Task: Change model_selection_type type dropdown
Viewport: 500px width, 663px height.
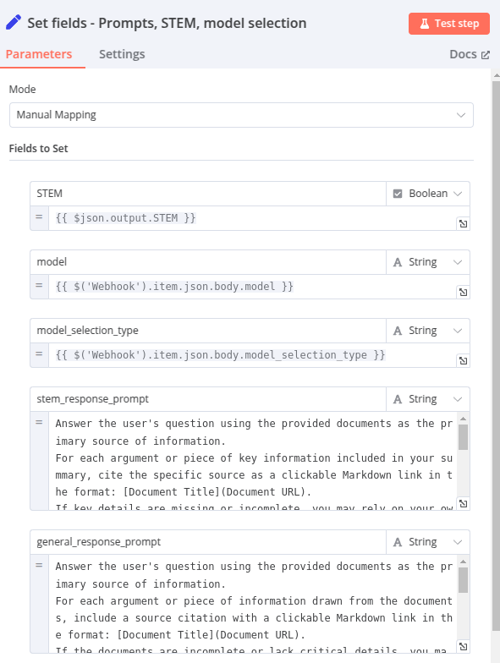Action: tap(428, 331)
